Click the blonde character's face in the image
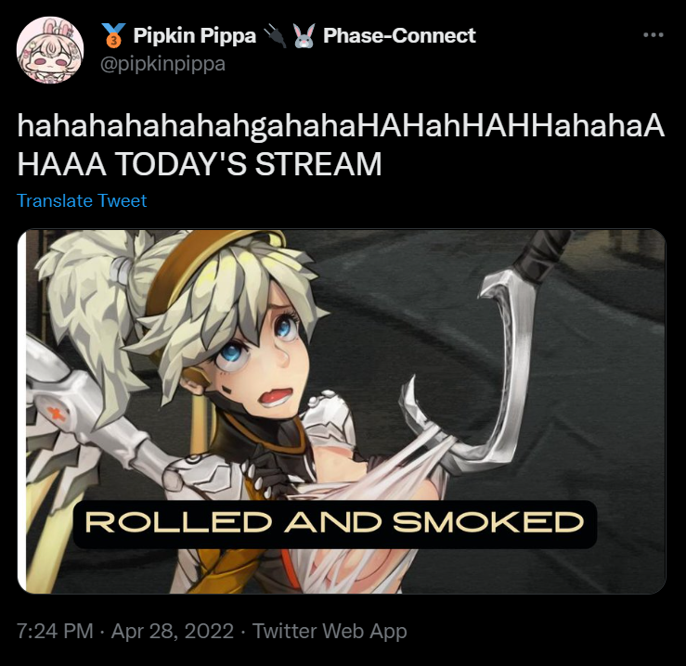 pyautogui.click(x=258, y=354)
